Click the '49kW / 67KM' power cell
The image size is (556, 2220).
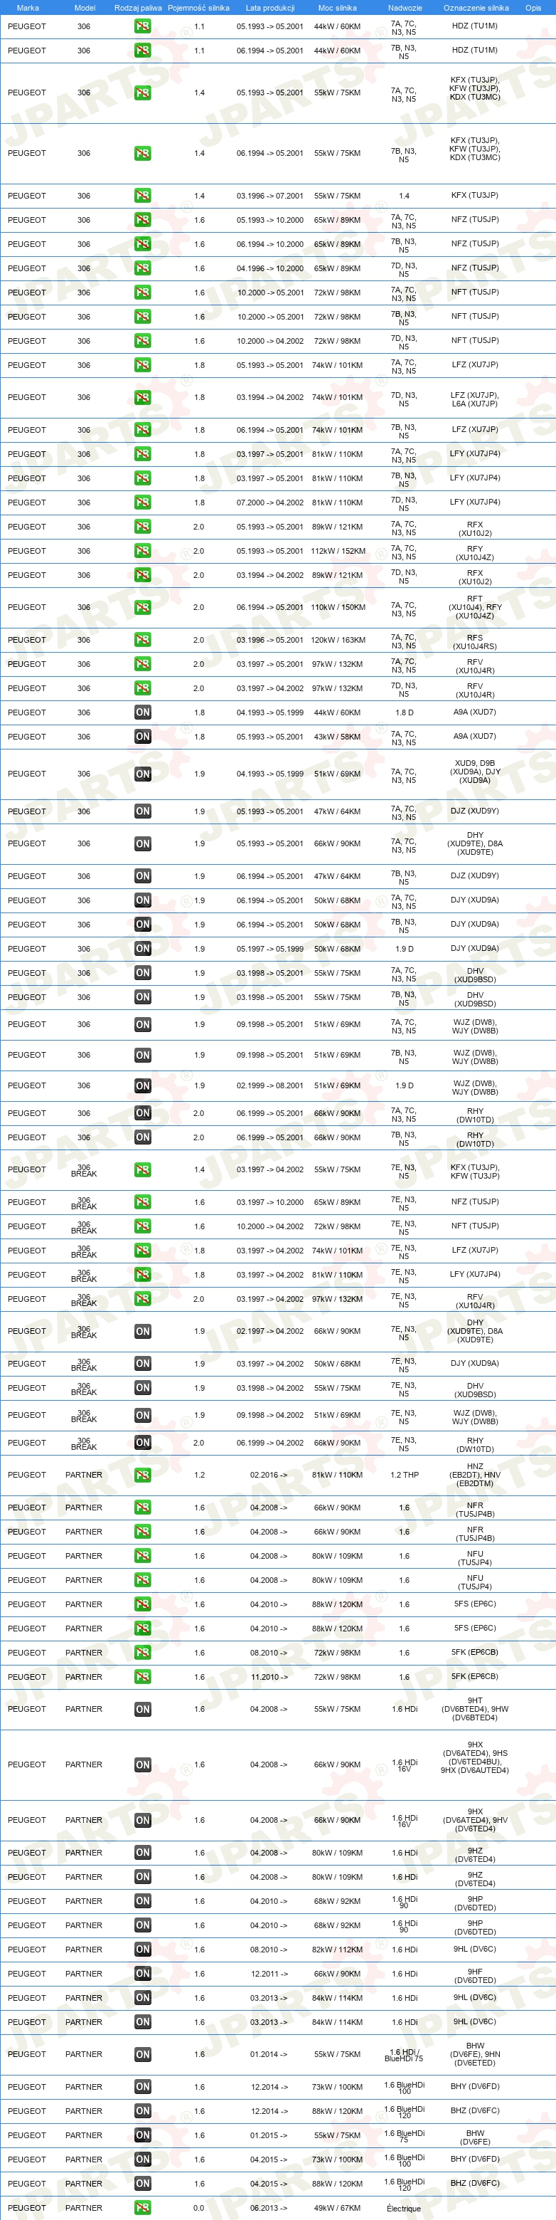click(338, 2209)
